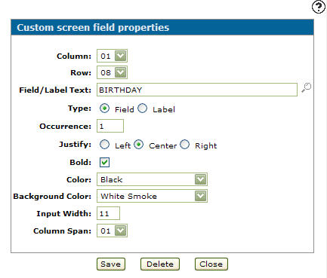Uncheck the Bold checkbox
Image resolution: width=327 pixels, height=278 pixels.
coord(104,162)
